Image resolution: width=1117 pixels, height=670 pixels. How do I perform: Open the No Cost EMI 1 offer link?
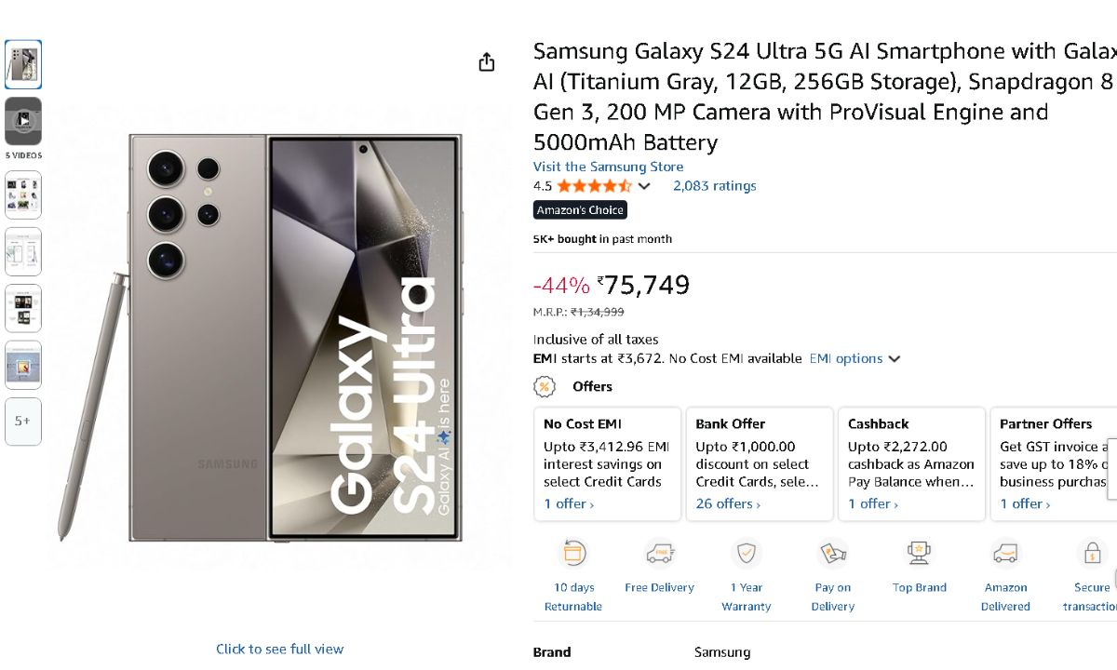(x=569, y=504)
